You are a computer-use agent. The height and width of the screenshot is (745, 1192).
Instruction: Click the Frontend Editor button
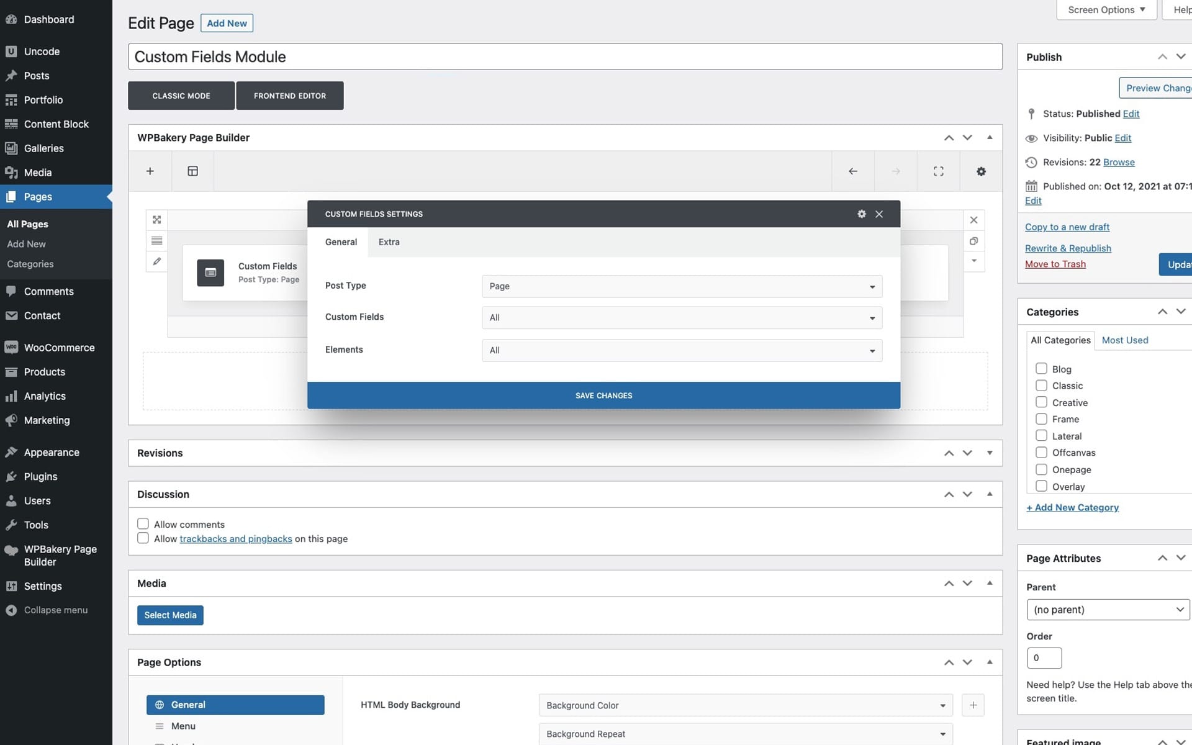pyautogui.click(x=290, y=96)
